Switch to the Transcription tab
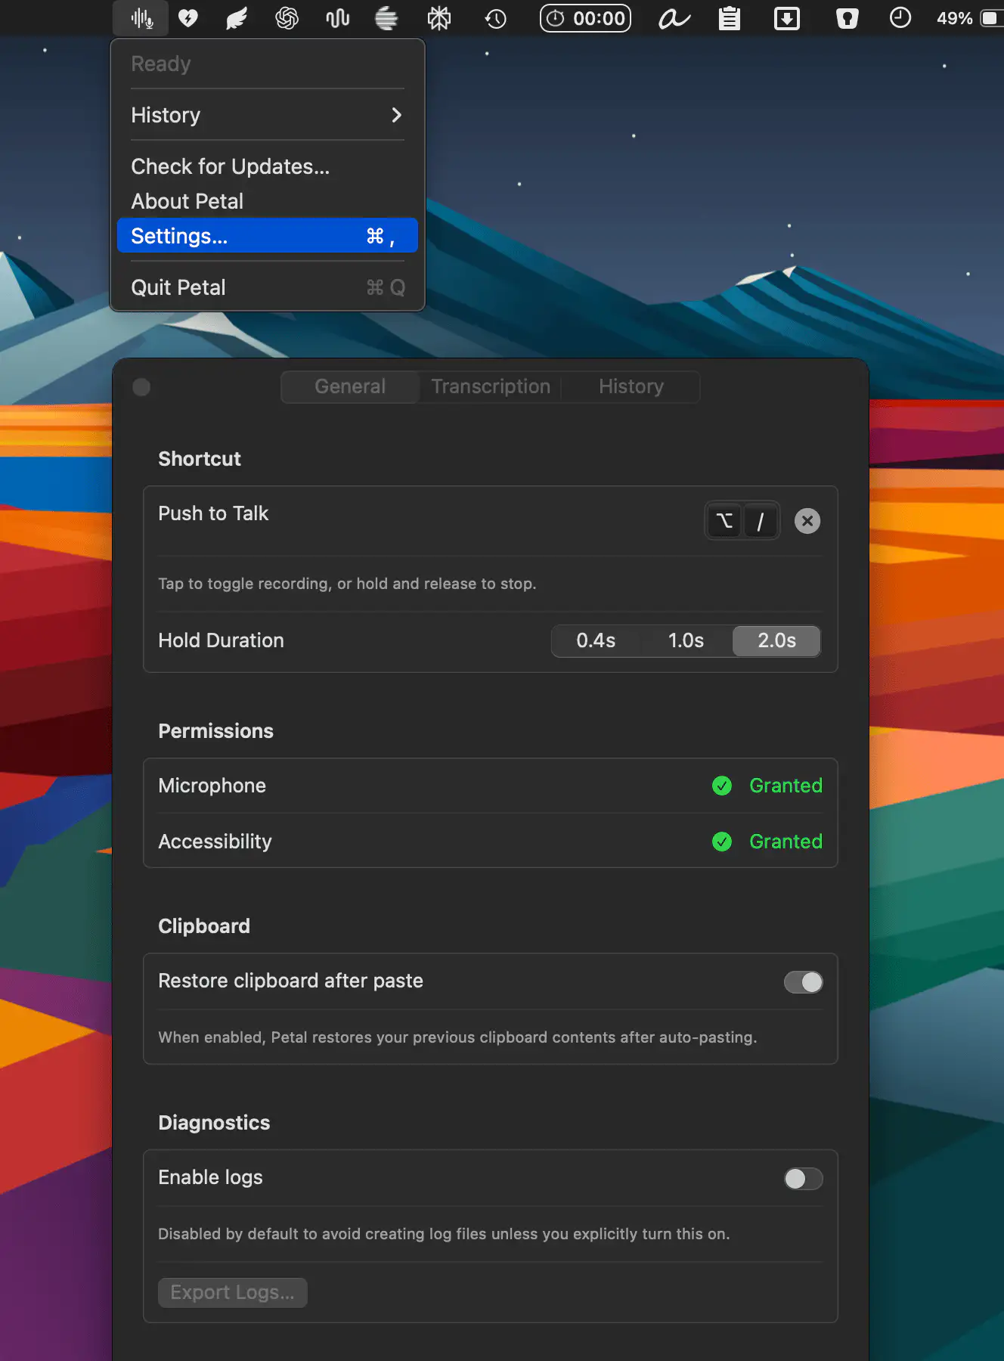1004x1361 pixels. [x=491, y=387]
